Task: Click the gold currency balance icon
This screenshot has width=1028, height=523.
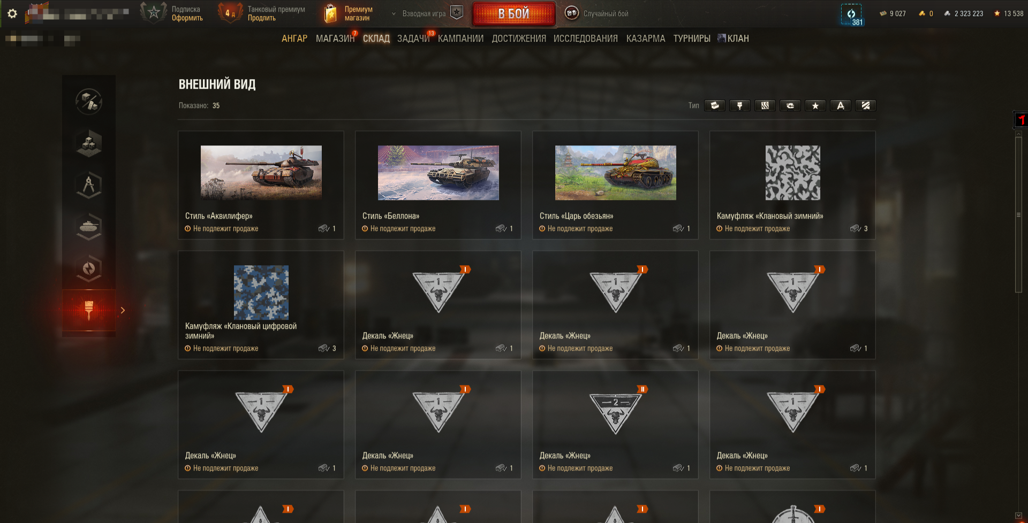Action: pyautogui.click(x=922, y=13)
